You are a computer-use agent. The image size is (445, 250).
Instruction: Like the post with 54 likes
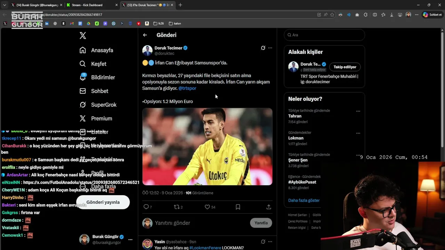point(210,207)
